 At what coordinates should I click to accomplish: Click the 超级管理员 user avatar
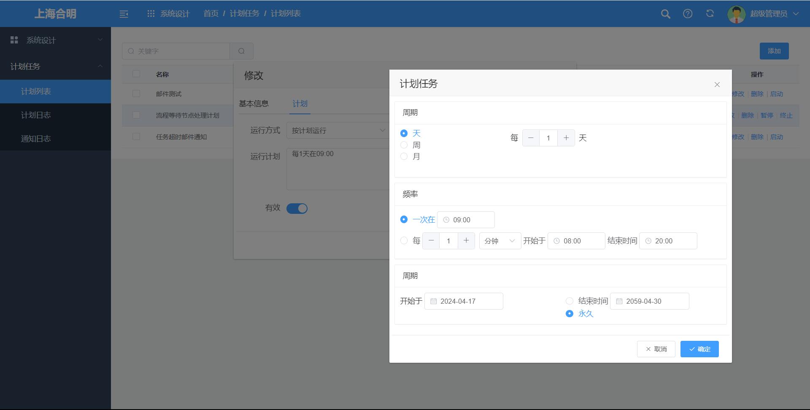click(x=736, y=14)
